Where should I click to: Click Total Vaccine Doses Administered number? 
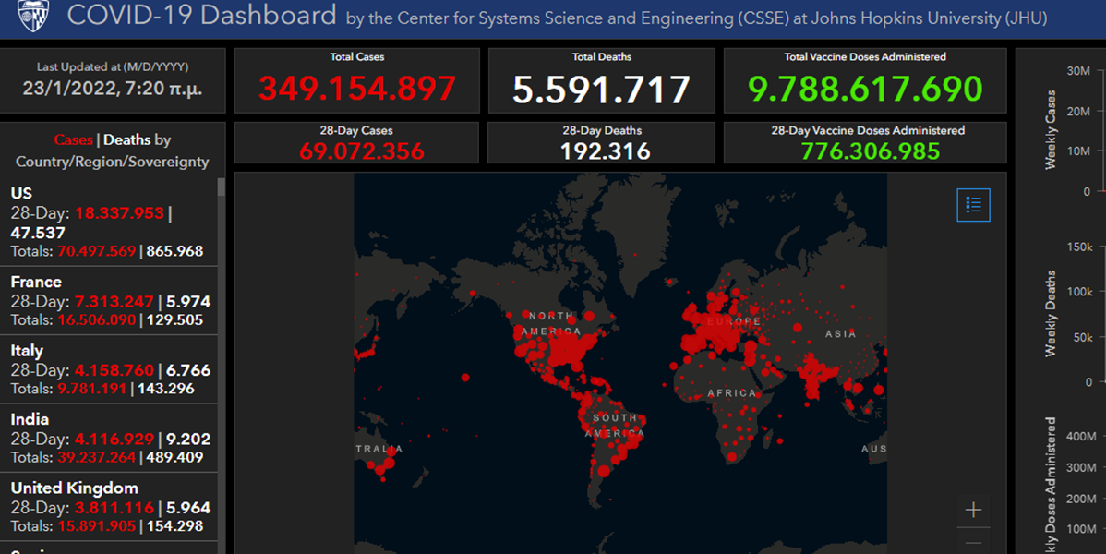coord(864,89)
